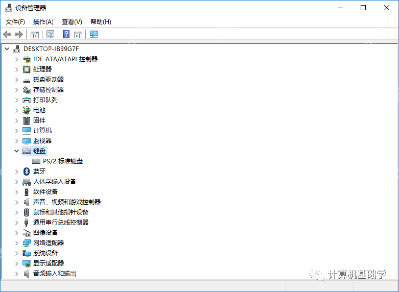Screen dimensions: 399x292
Task: Select the 声音、视频和游戏控制器 label
Action: [x=67, y=202]
